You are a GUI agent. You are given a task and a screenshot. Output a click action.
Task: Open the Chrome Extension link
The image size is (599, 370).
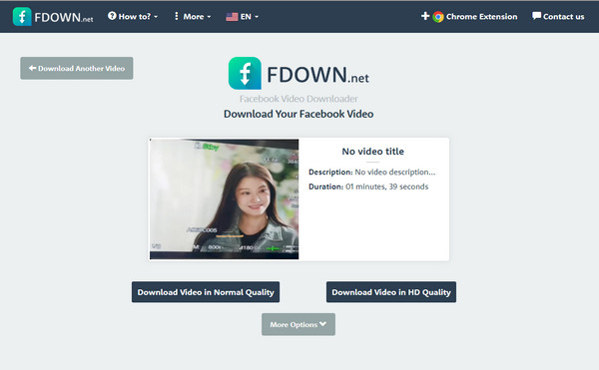469,16
